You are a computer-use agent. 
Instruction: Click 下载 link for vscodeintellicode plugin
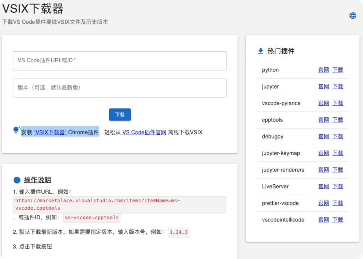337,220
